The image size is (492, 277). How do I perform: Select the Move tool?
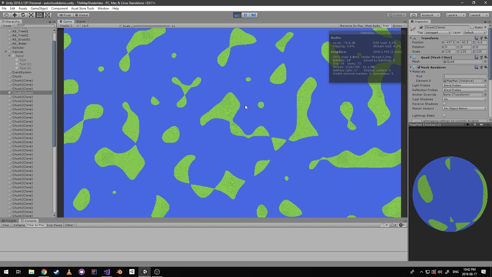coord(15,15)
